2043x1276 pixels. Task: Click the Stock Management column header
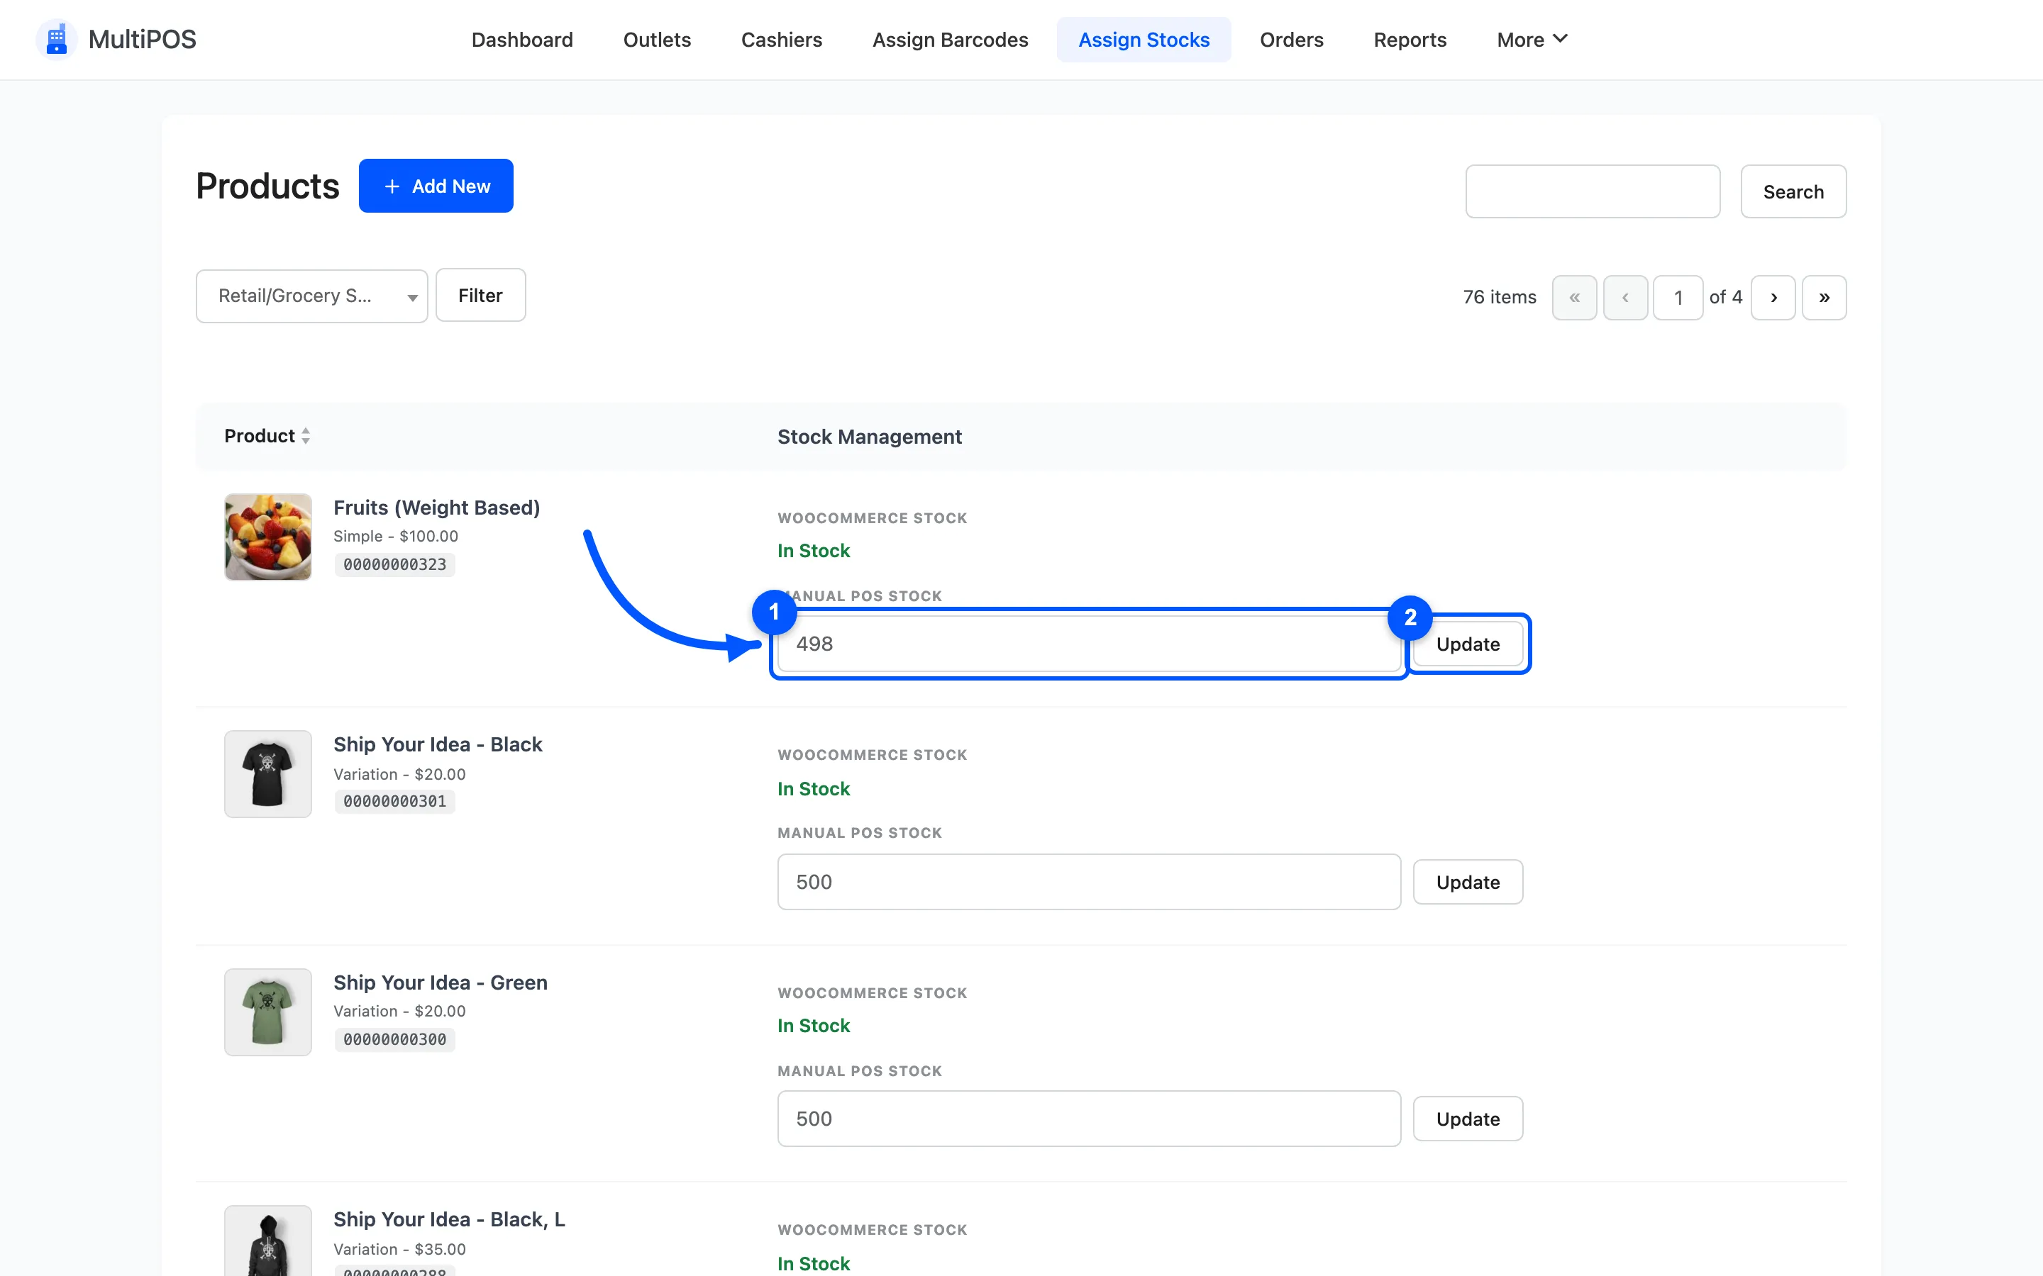tap(870, 437)
